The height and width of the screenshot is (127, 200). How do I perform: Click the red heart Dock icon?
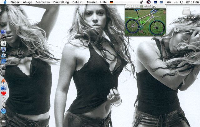(x=4, y=93)
